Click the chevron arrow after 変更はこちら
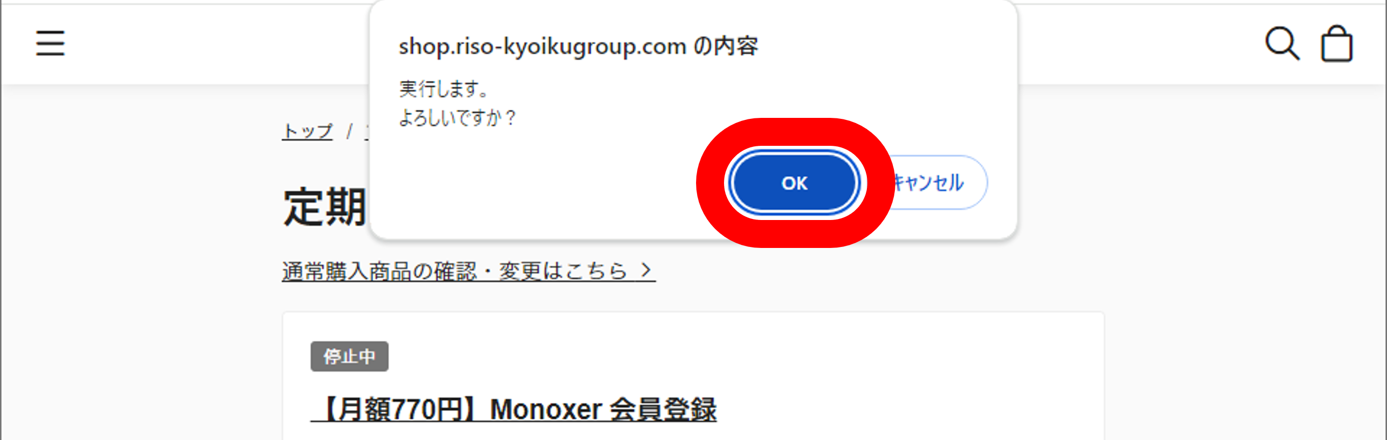The width and height of the screenshot is (1387, 440). click(x=646, y=270)
